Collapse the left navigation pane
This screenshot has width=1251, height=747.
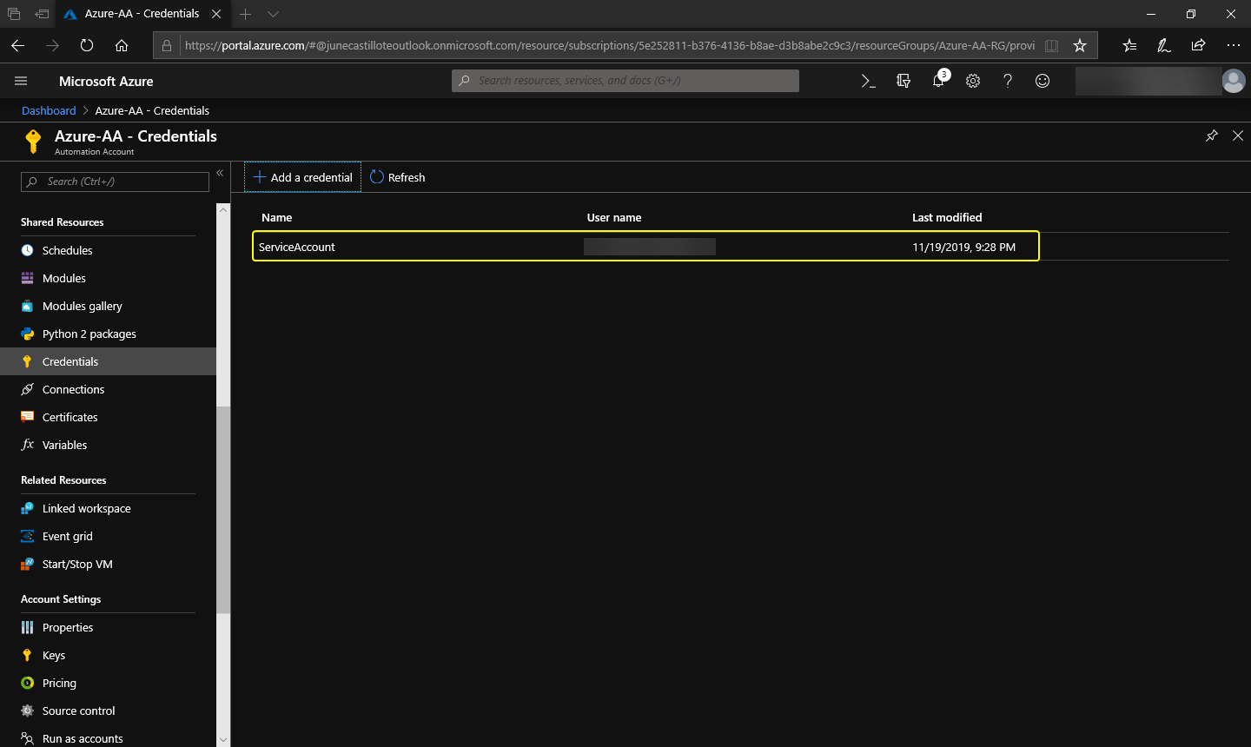coord(220,174)
